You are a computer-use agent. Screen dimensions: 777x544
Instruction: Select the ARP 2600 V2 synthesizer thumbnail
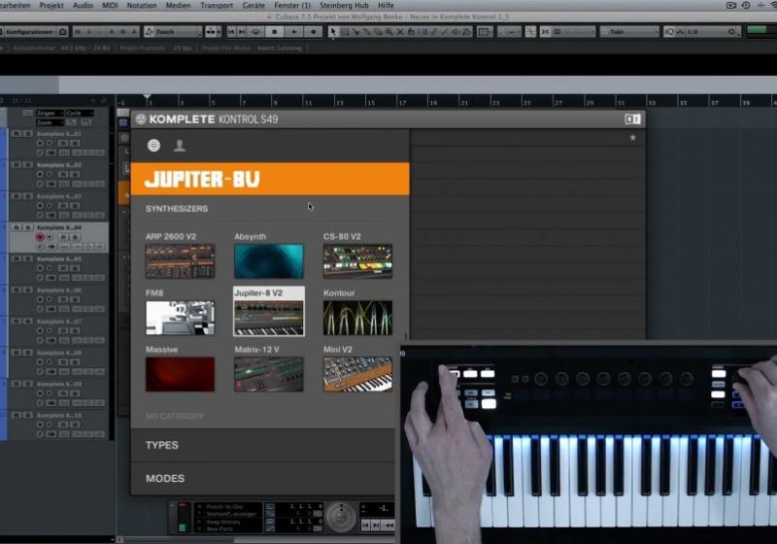(180, 260)
